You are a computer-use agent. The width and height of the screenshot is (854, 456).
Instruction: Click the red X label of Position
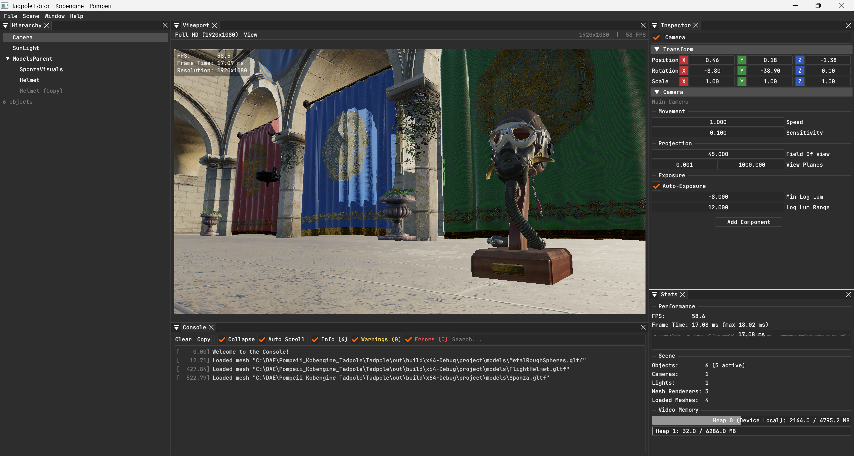coord(684,60)
